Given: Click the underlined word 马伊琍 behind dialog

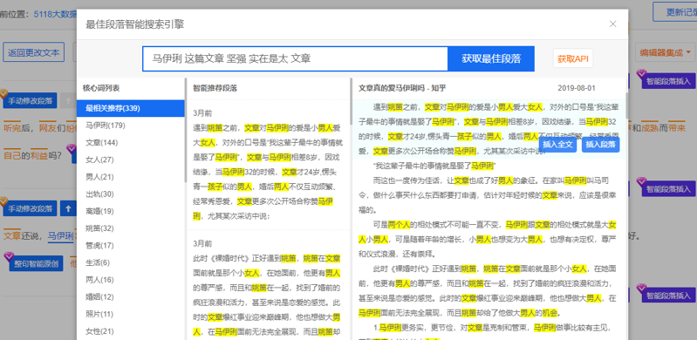Looking at the screenshot, I should coord(60,235).
